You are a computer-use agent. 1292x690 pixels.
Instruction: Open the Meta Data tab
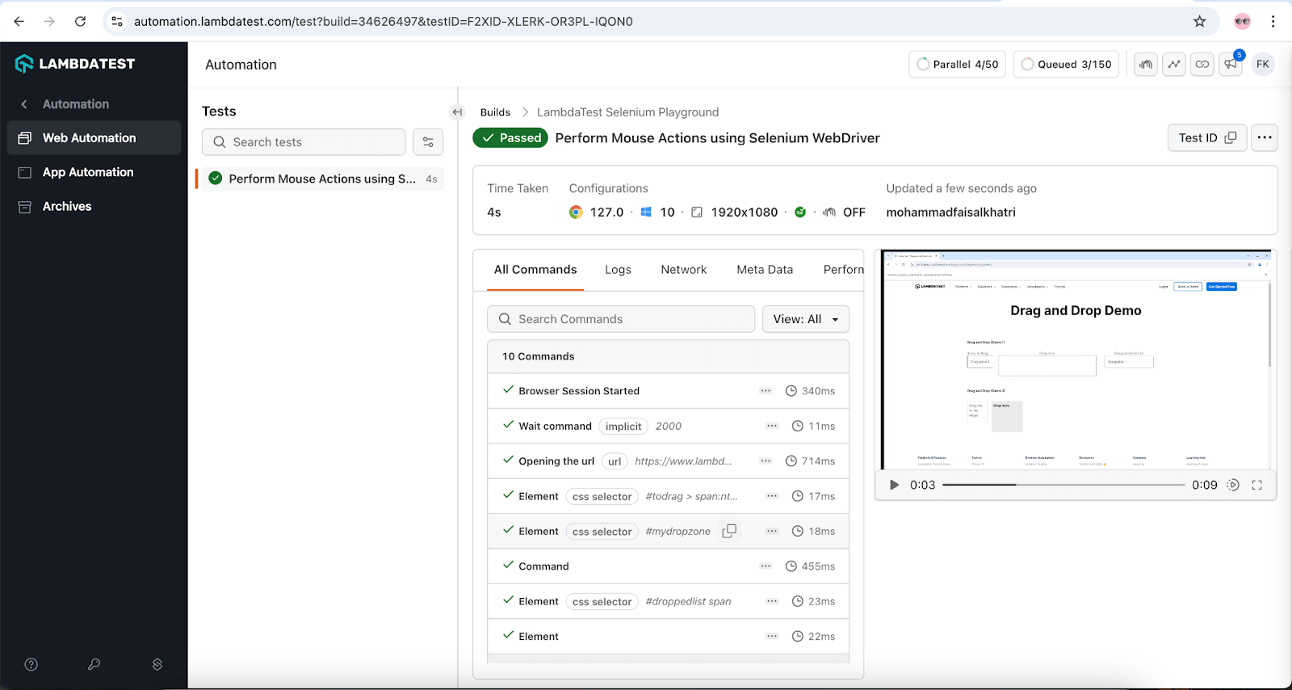point(764,270)
